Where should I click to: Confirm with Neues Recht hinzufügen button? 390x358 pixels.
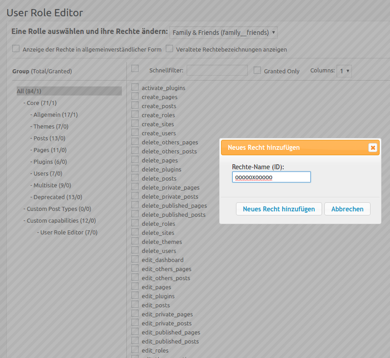click(x=279, y=209)
